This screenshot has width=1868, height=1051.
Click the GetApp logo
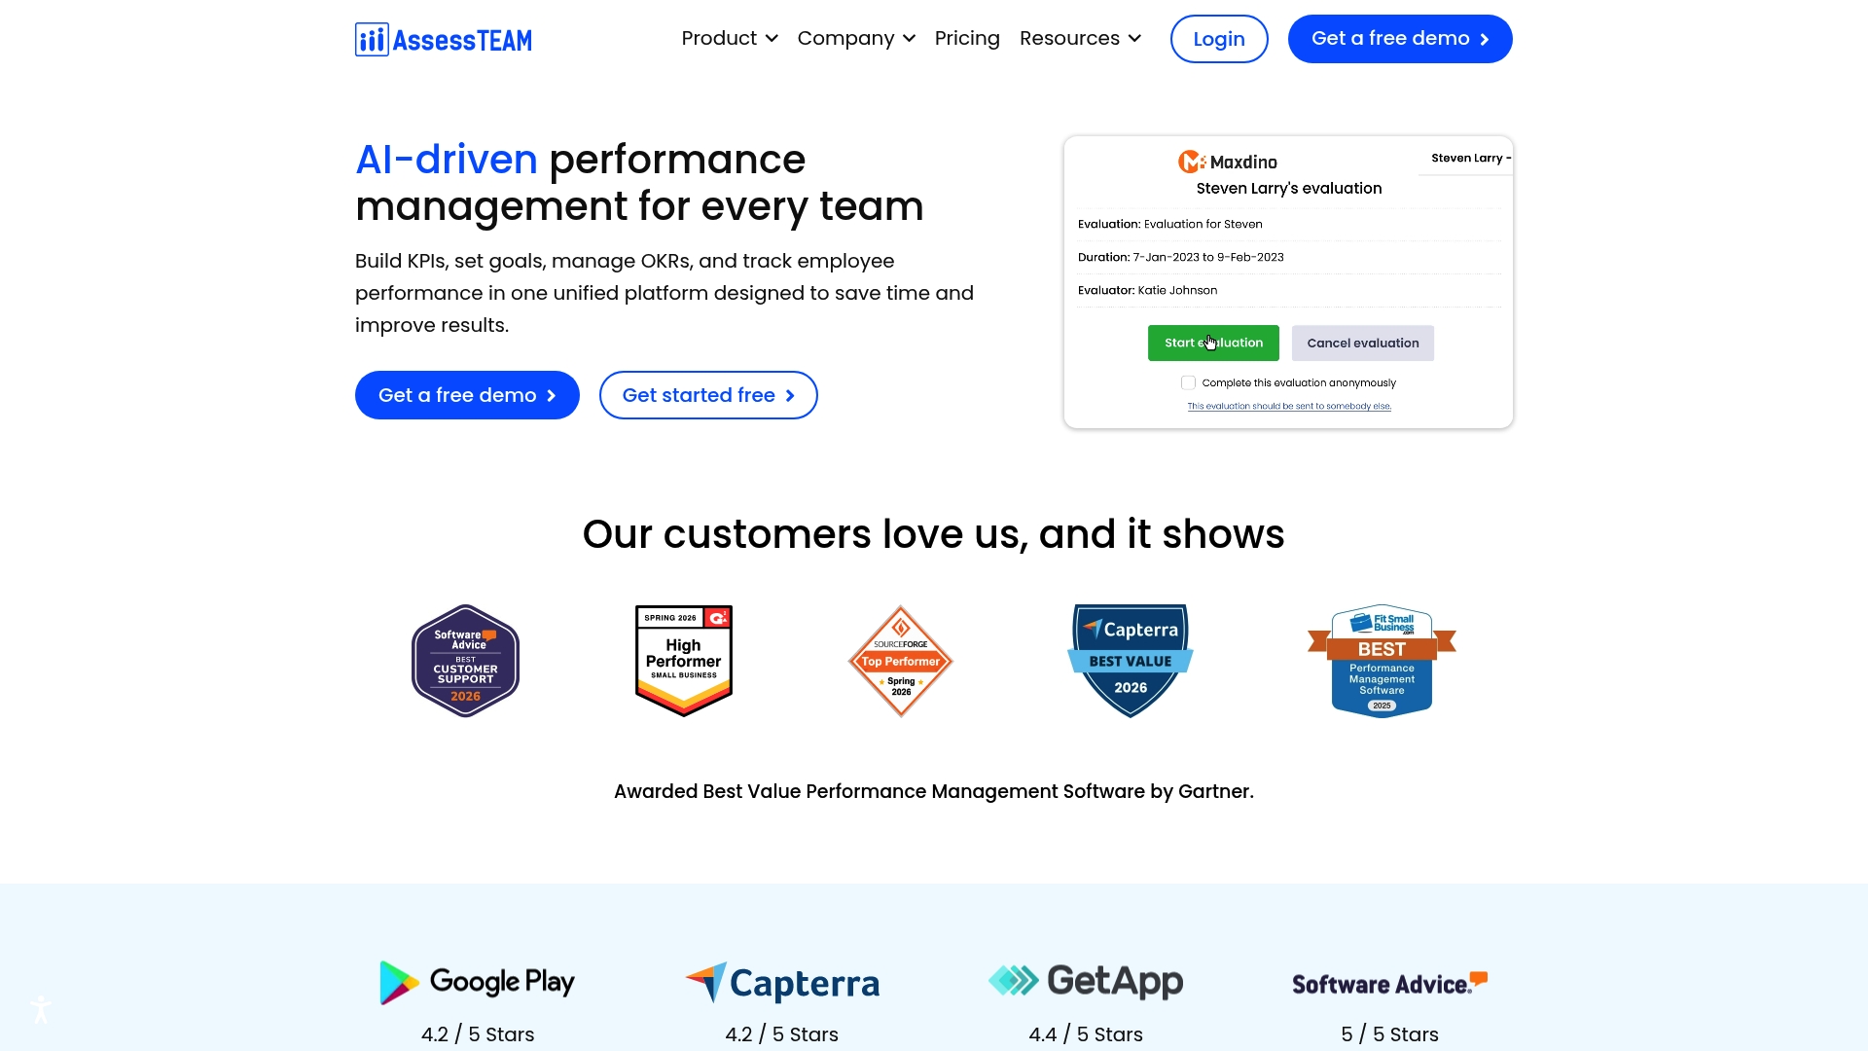pyautogui.click(x=1086, y=981)
